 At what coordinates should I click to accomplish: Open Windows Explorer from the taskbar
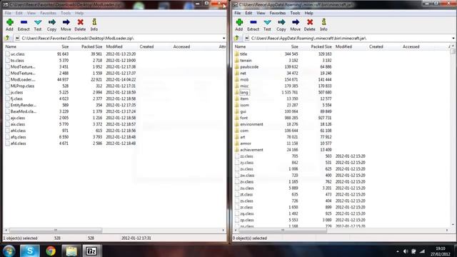[71, 251]
